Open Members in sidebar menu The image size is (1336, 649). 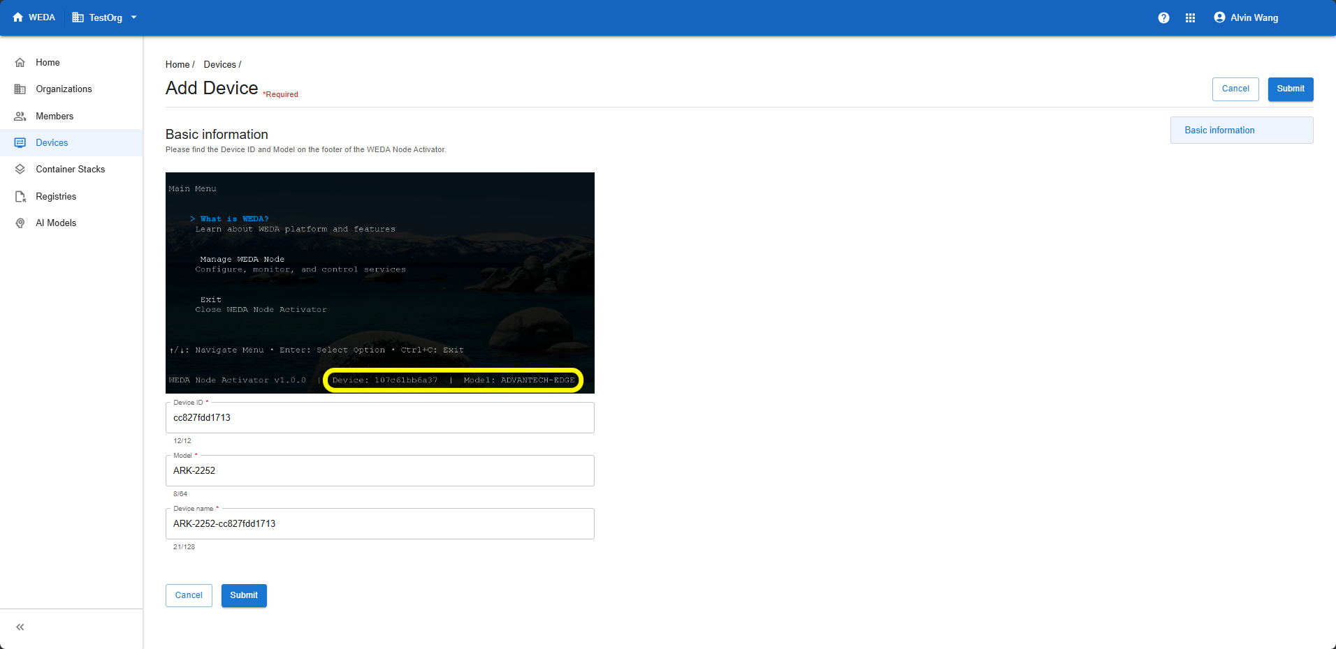[x=71, y=116]
